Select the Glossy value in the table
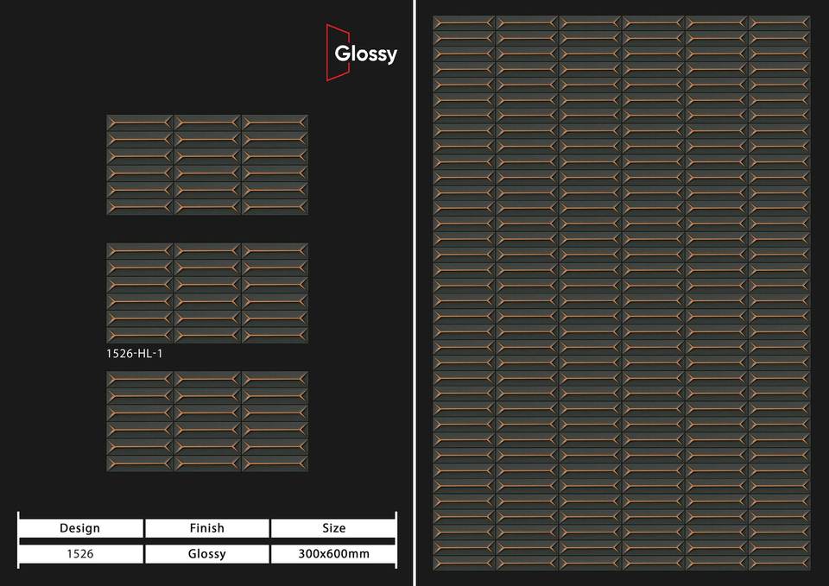The height and width of the screenshot is (586, 829). coord(206,554)
